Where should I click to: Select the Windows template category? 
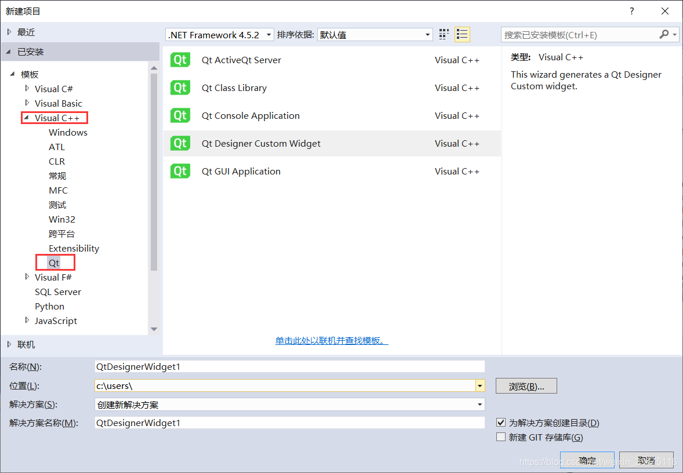(x=68, y=132)
